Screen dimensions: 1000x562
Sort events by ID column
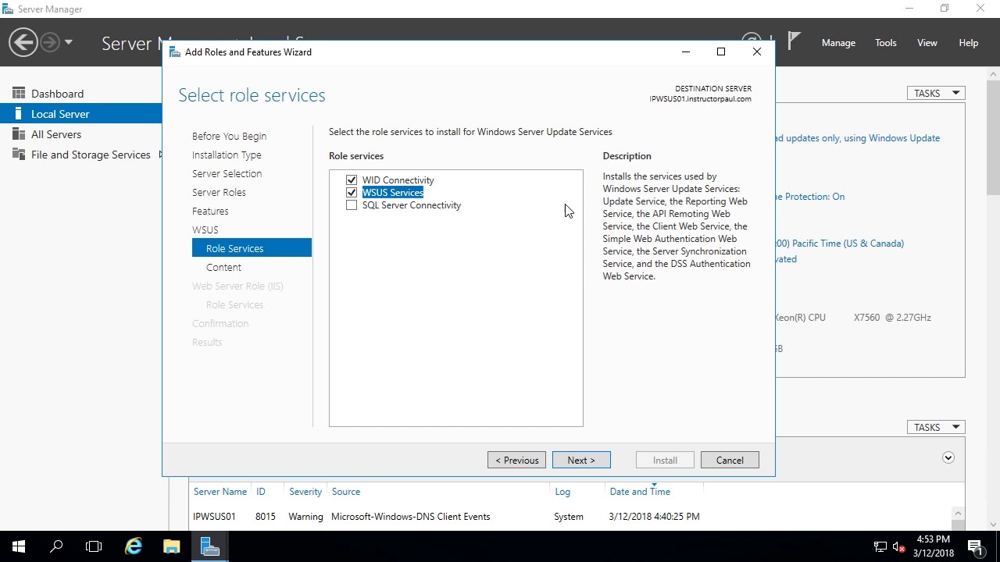(x=261, y=492)
